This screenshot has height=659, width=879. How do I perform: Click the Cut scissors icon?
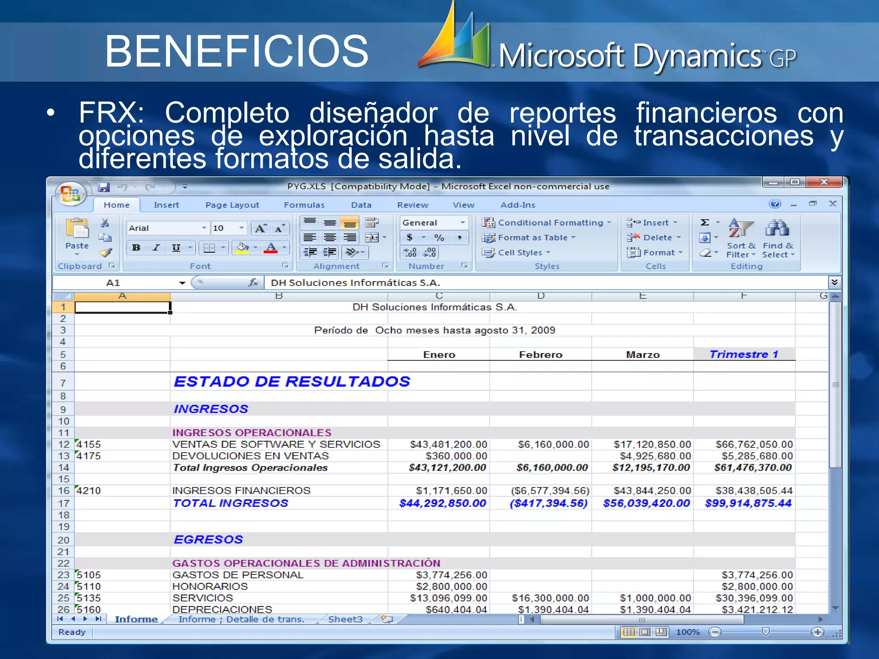[105, 223]
